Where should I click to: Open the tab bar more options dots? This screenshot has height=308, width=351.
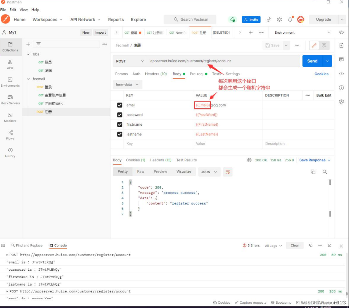pyautogui.click(x=261, y=33)
